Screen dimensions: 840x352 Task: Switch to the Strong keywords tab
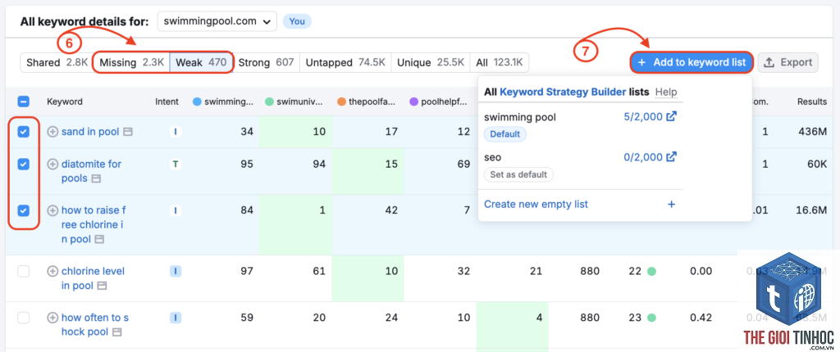[266, 62]
